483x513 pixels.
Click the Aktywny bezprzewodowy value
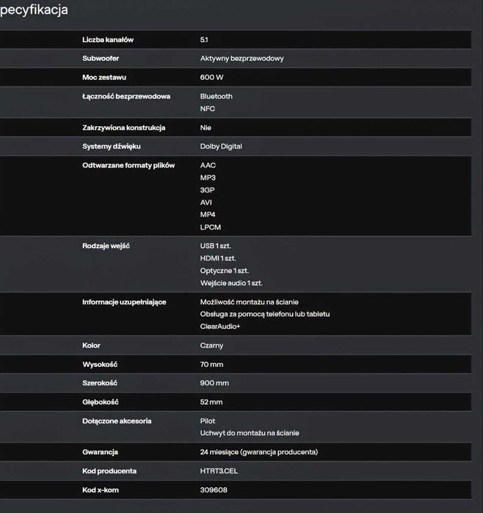[241, 59]
